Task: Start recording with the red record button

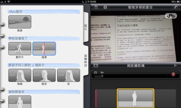Action: 173,74
